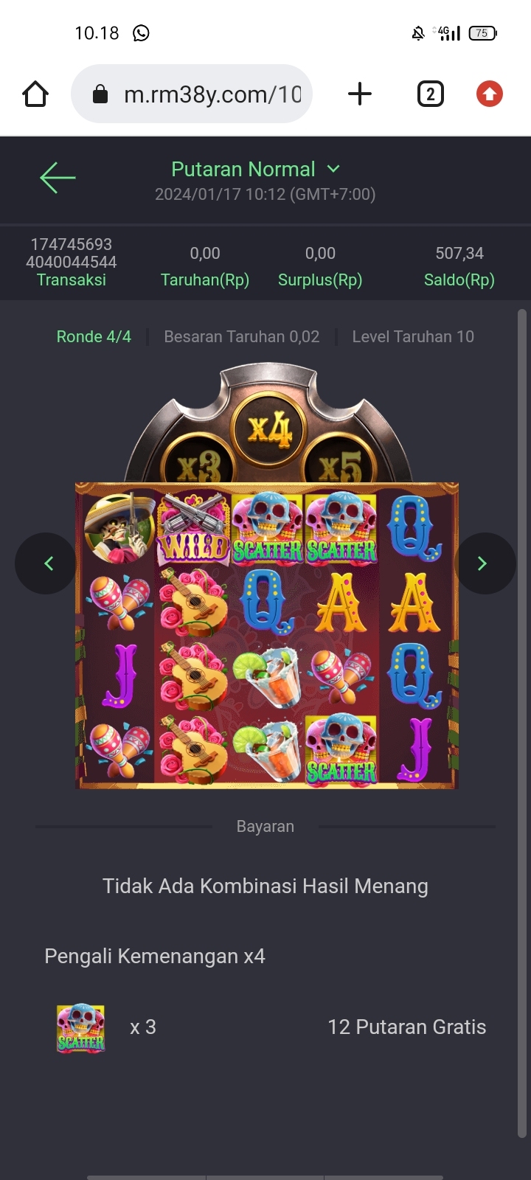Tap the scatter skull icon in payout row
The height and width of the screenshot is (1180, 531).
81,1027
